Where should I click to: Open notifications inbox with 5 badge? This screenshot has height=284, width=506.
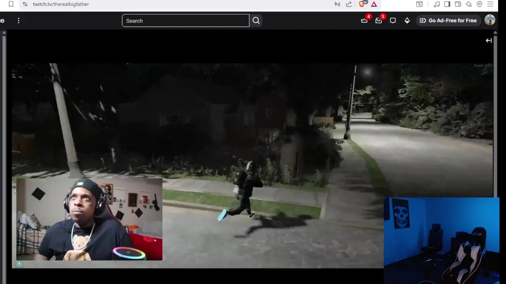click(379, 20)
